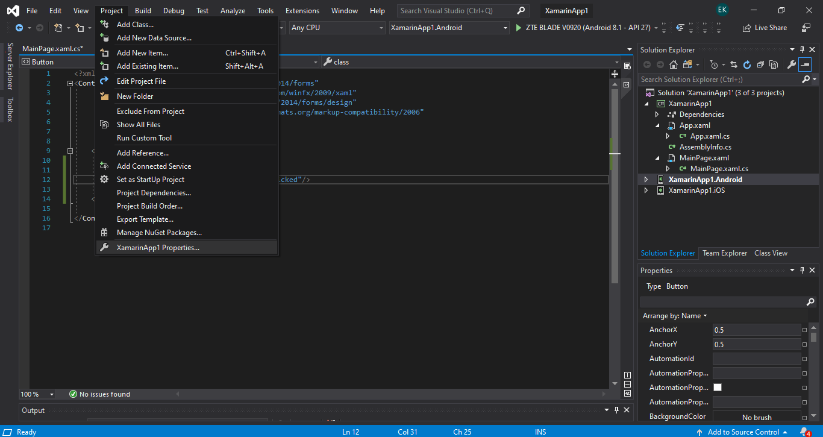Viewport: 823px width, 437px height.
Task: Switch to the Class View tab
Action: [x=771, y=253]
